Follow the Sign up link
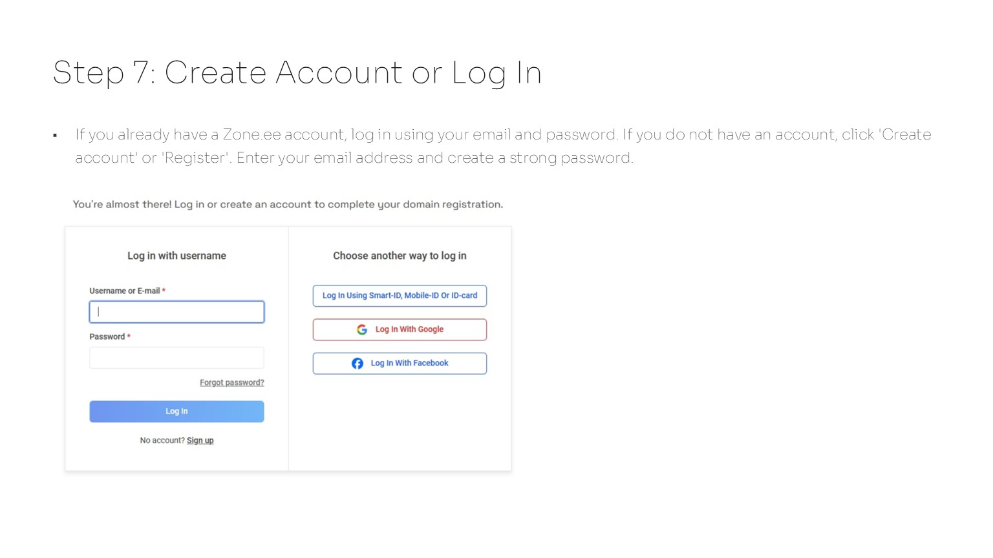The height and width of the screenshot is (558, 993). point(200,440)
